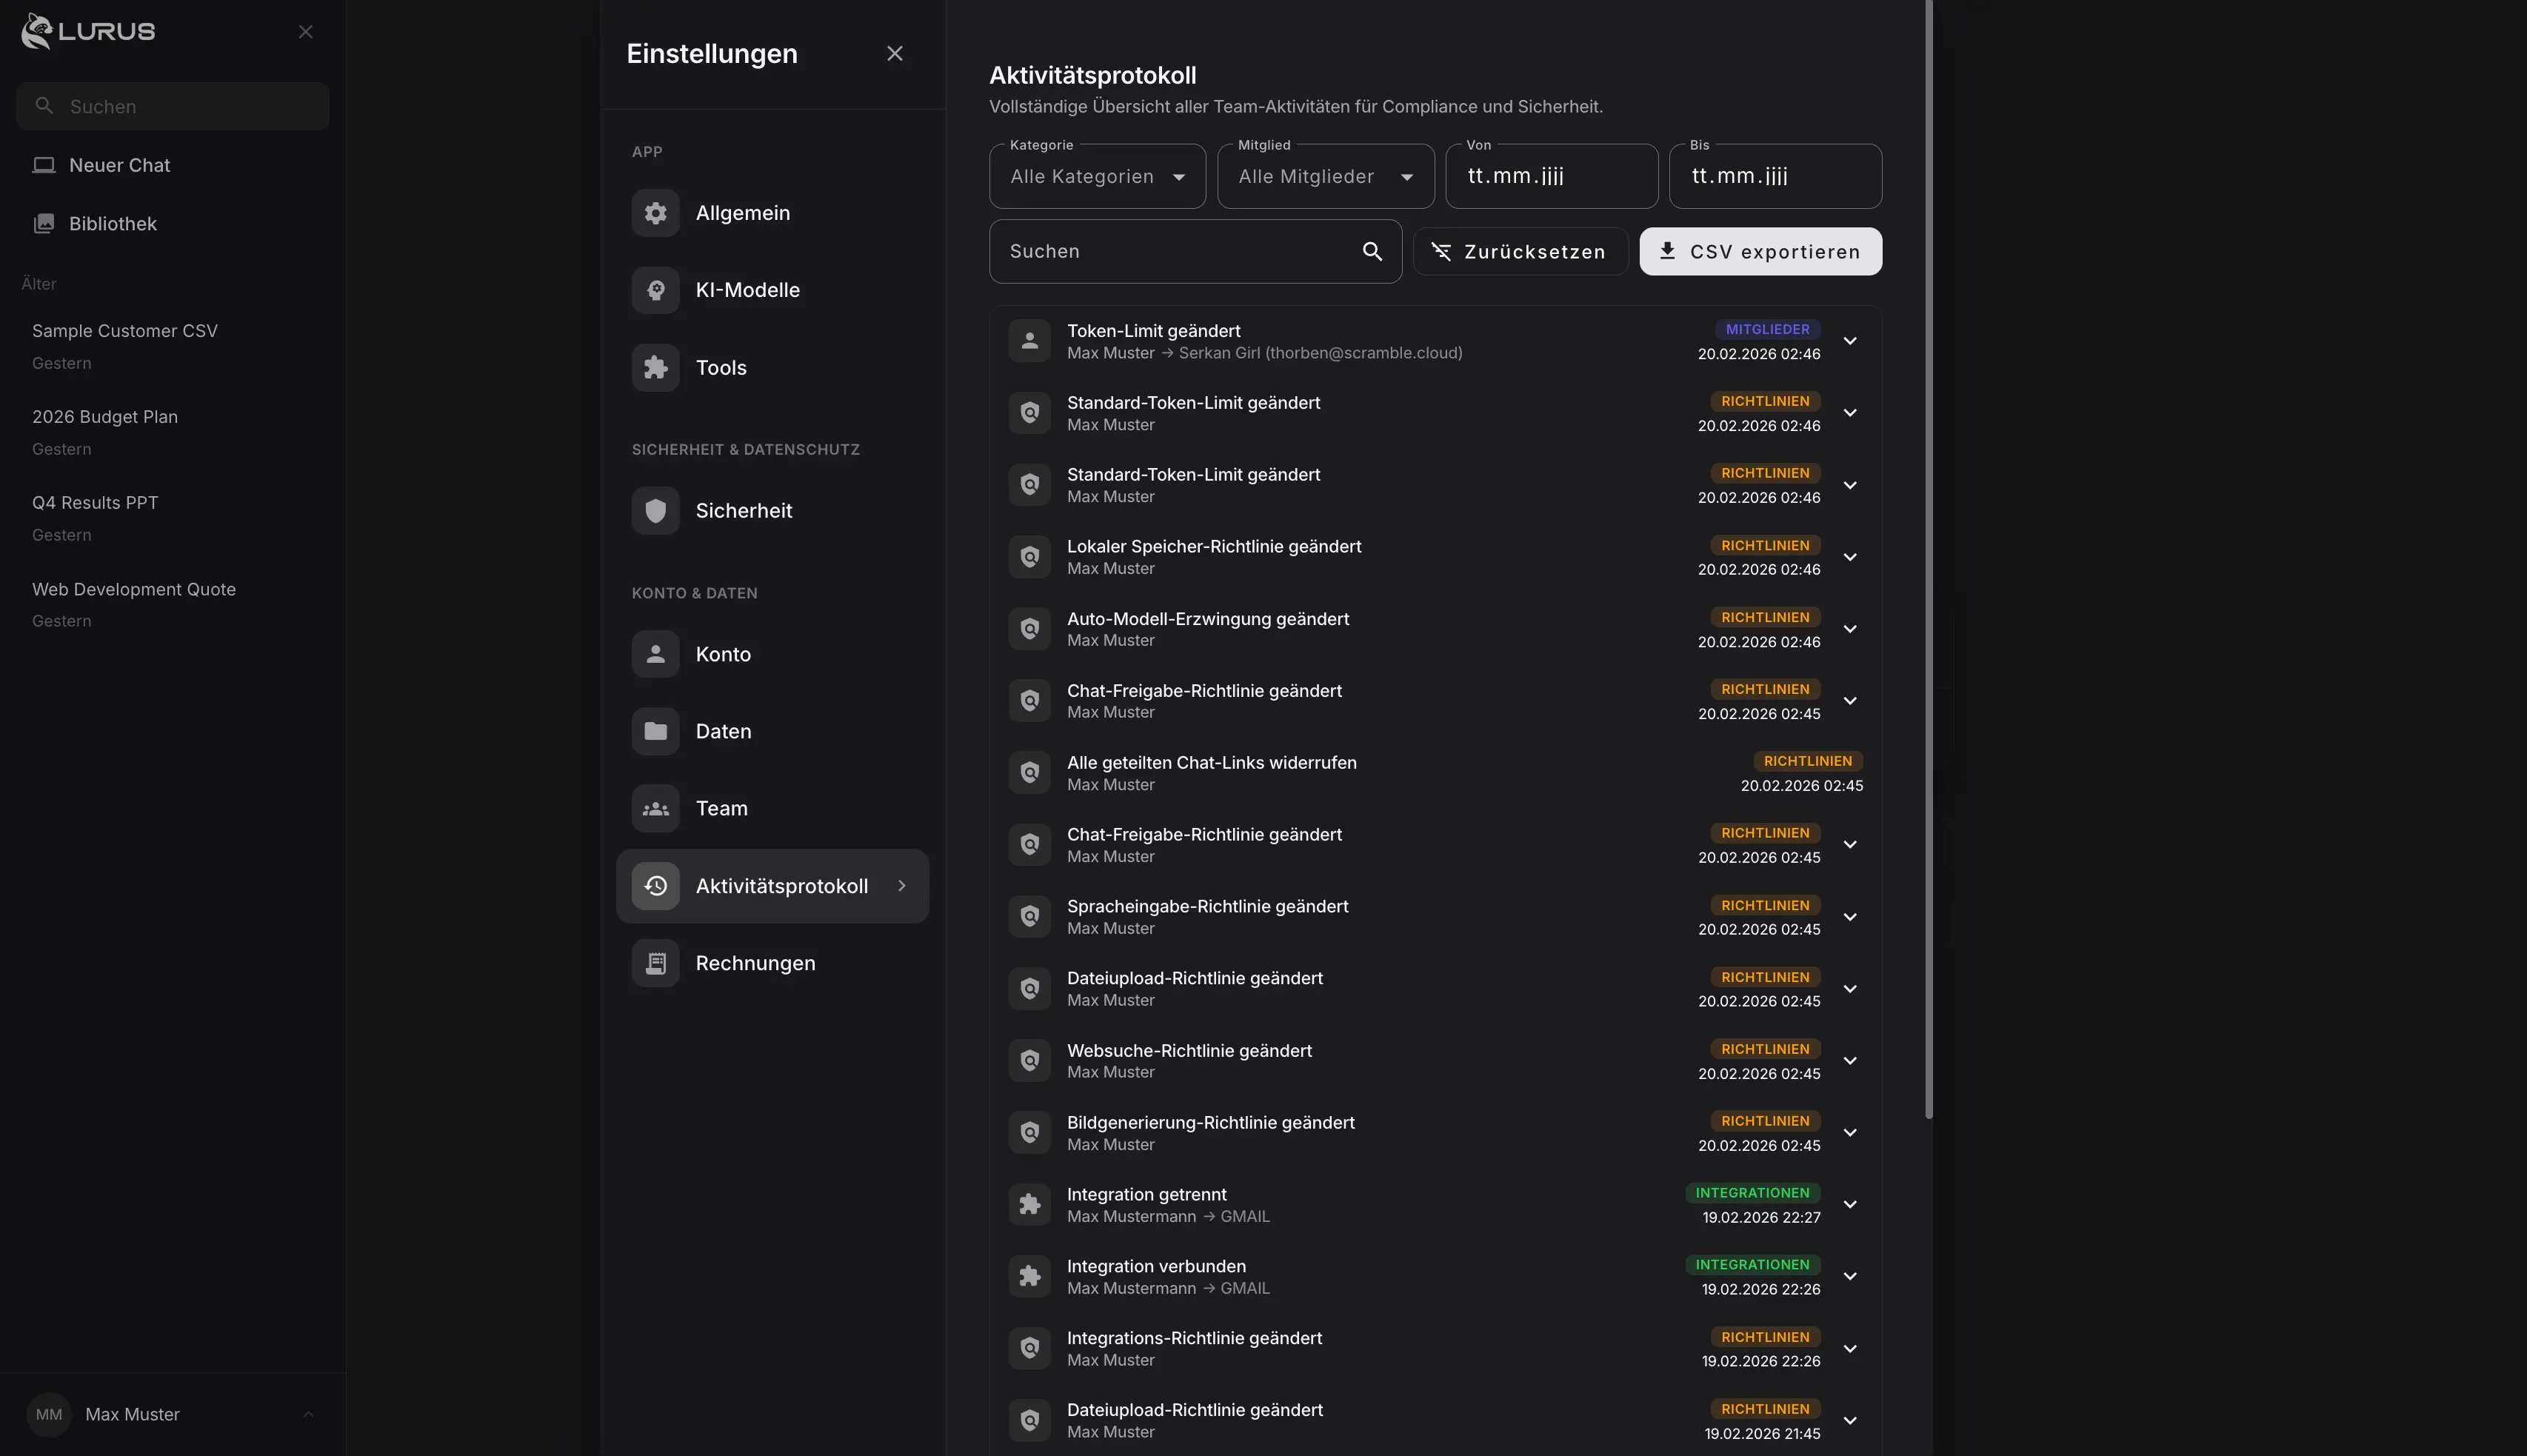Expand the Token-Limit geändert entry
Image resolution: width=2527 pixels, height=1456 pixels.
tap(1851, 340)
